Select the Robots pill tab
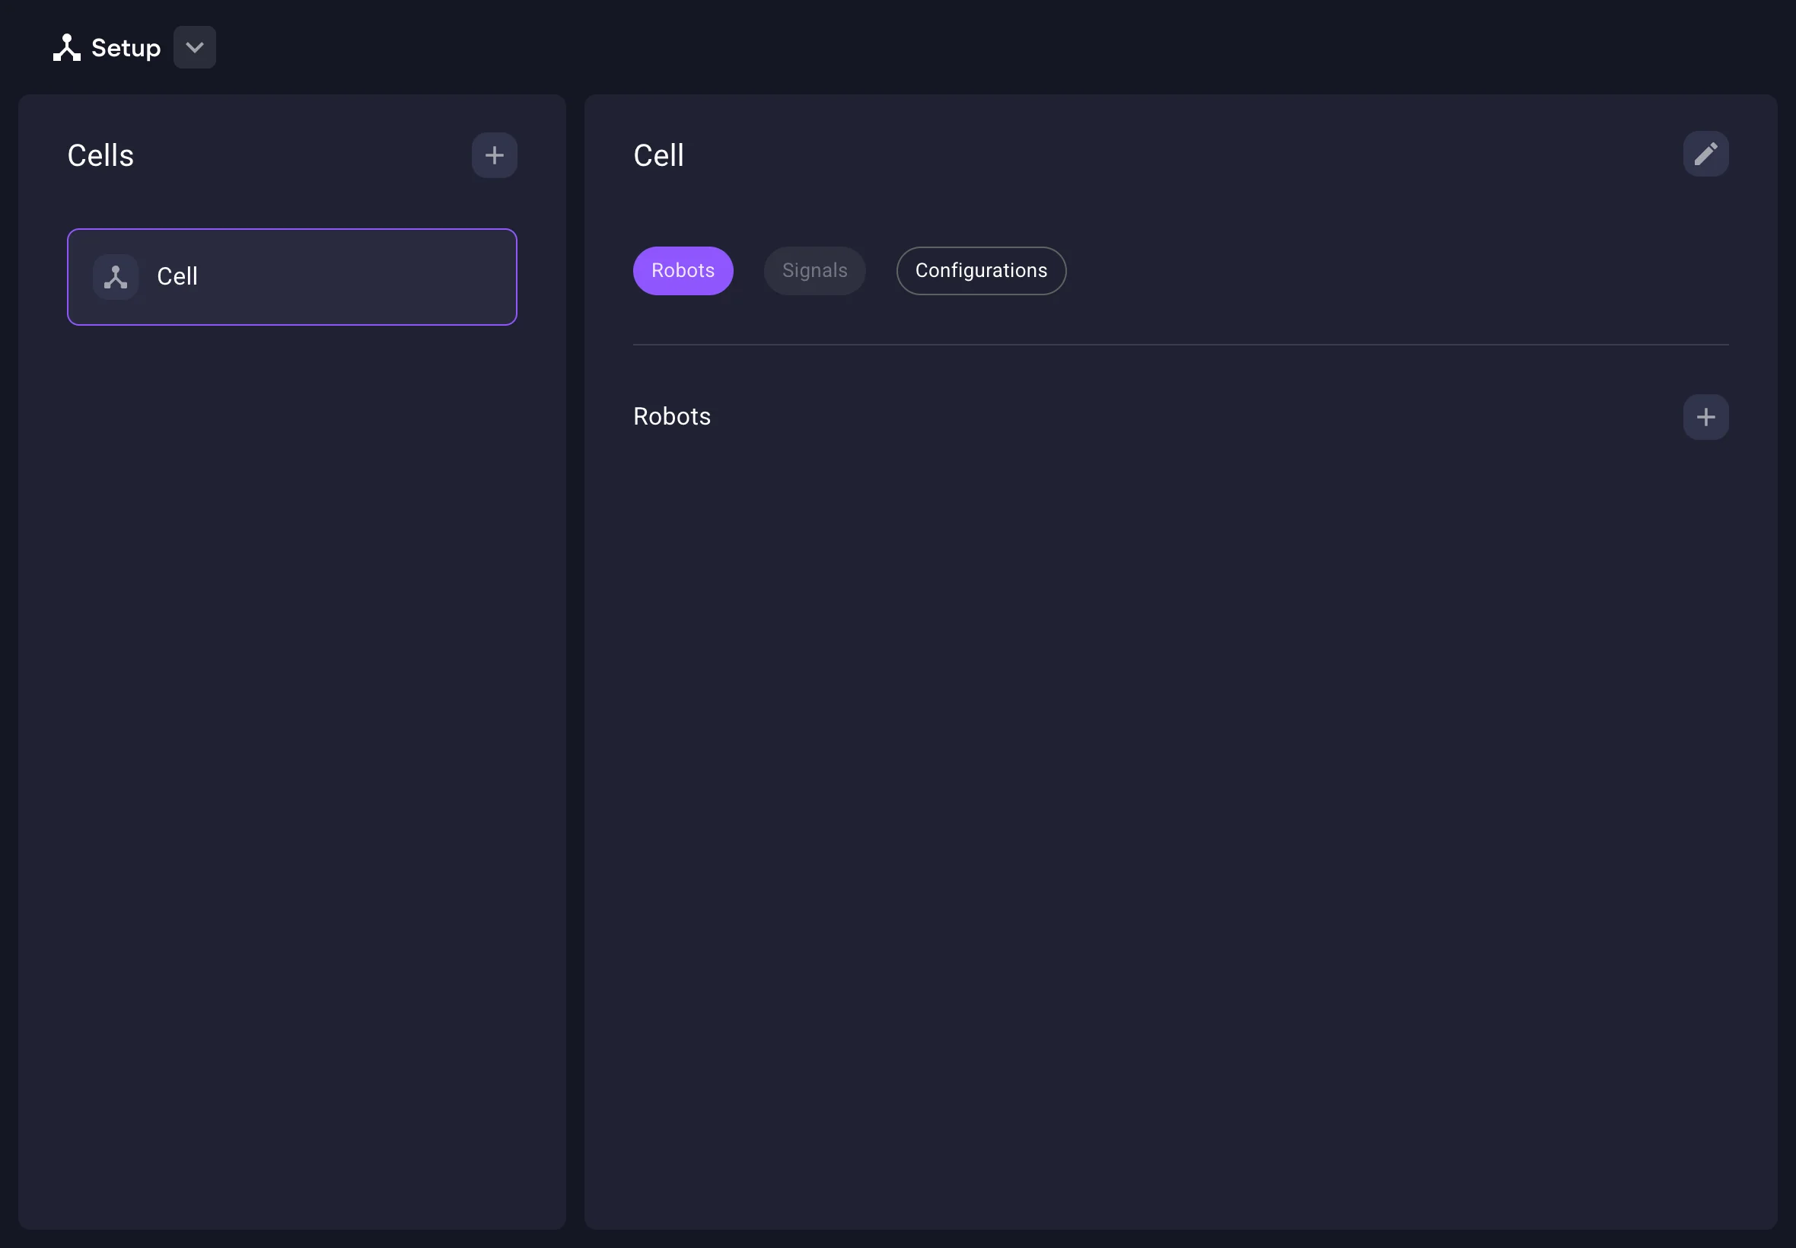1796x1248 pixels. pyautogui.click(x=682, y=271)
